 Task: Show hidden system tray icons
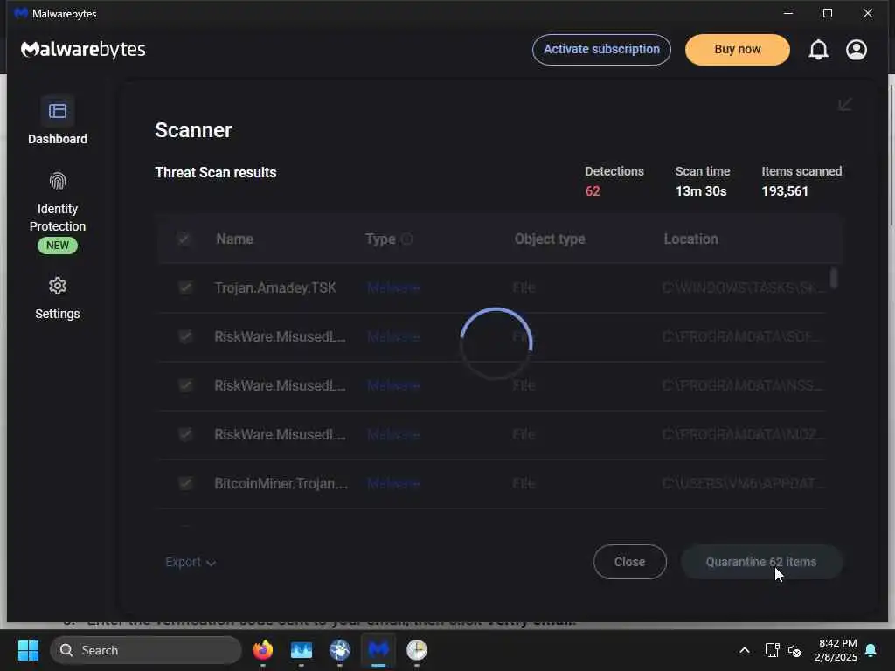coord(745,650)
